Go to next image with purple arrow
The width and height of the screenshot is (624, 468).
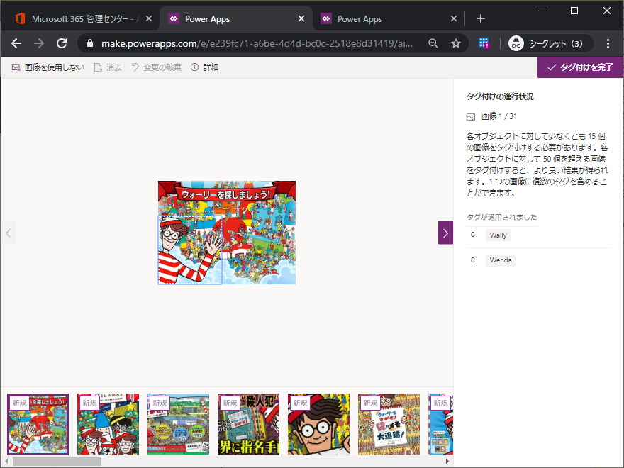point(446,233)
